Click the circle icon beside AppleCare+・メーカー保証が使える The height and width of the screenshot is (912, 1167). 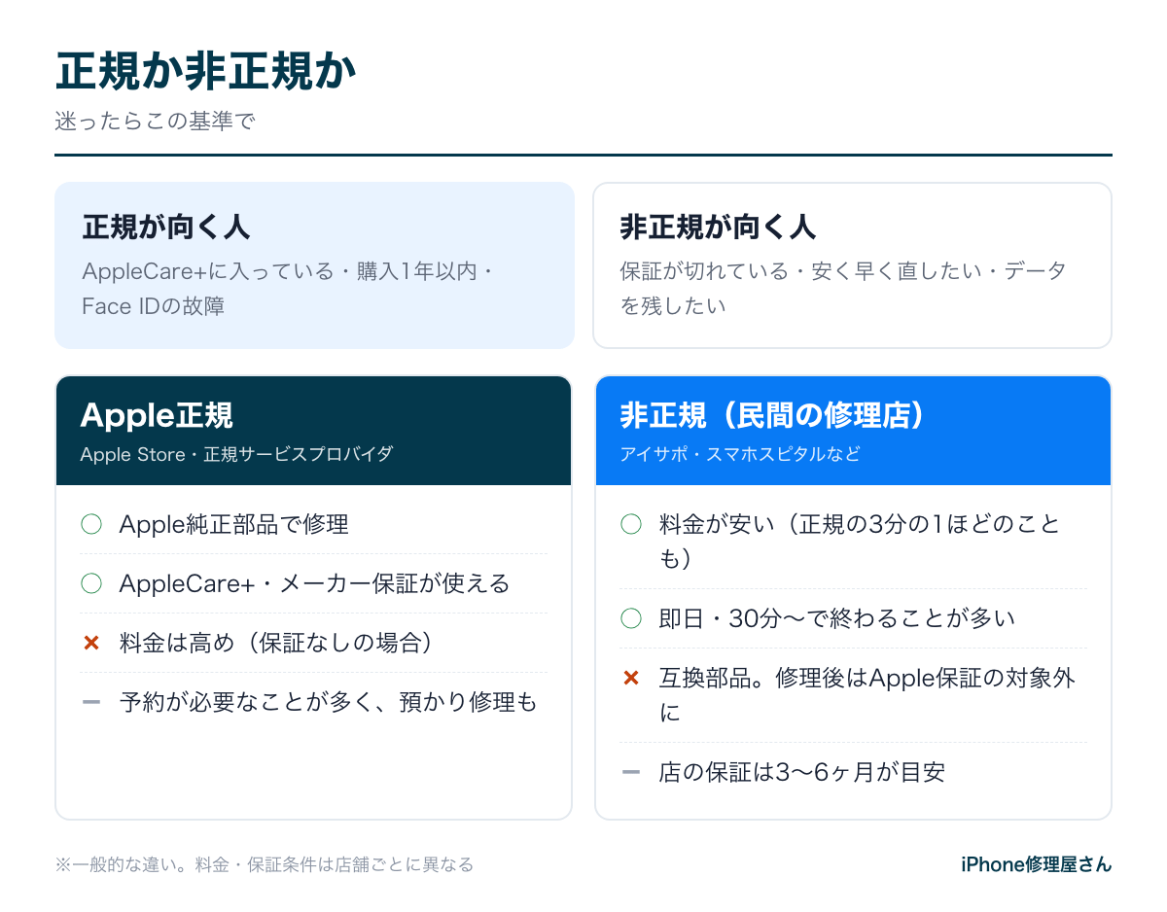[91, 583]
